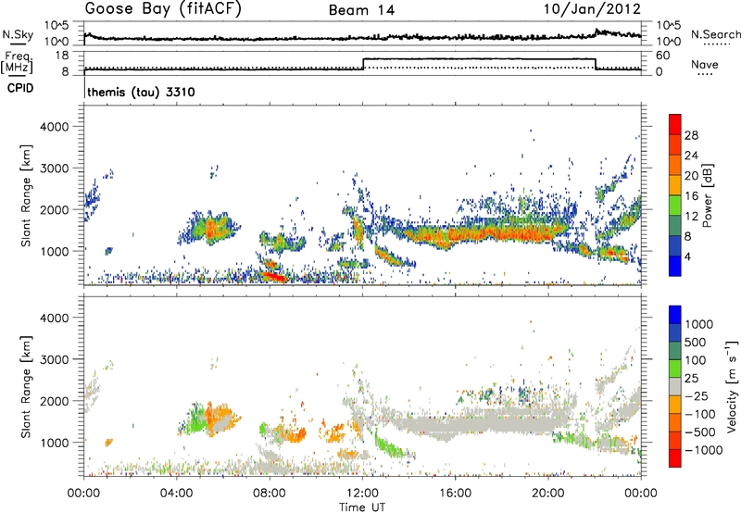
Task: Click the '24' Power colorbar label
Action: coord(691,156)
